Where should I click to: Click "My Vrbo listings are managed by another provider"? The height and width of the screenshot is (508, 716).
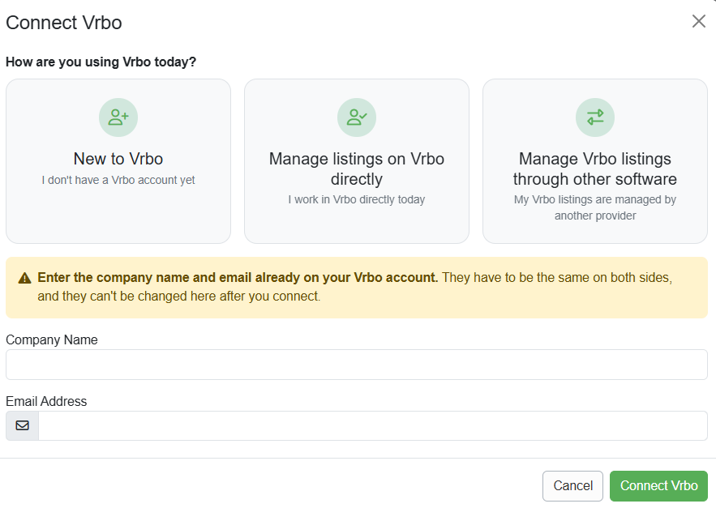[x=595, y=207]
